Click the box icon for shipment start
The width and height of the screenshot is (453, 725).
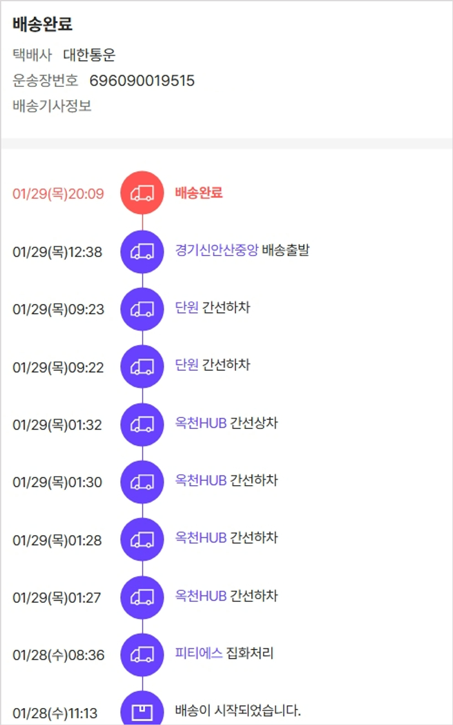pyautogui.click(x=142, y=710)
